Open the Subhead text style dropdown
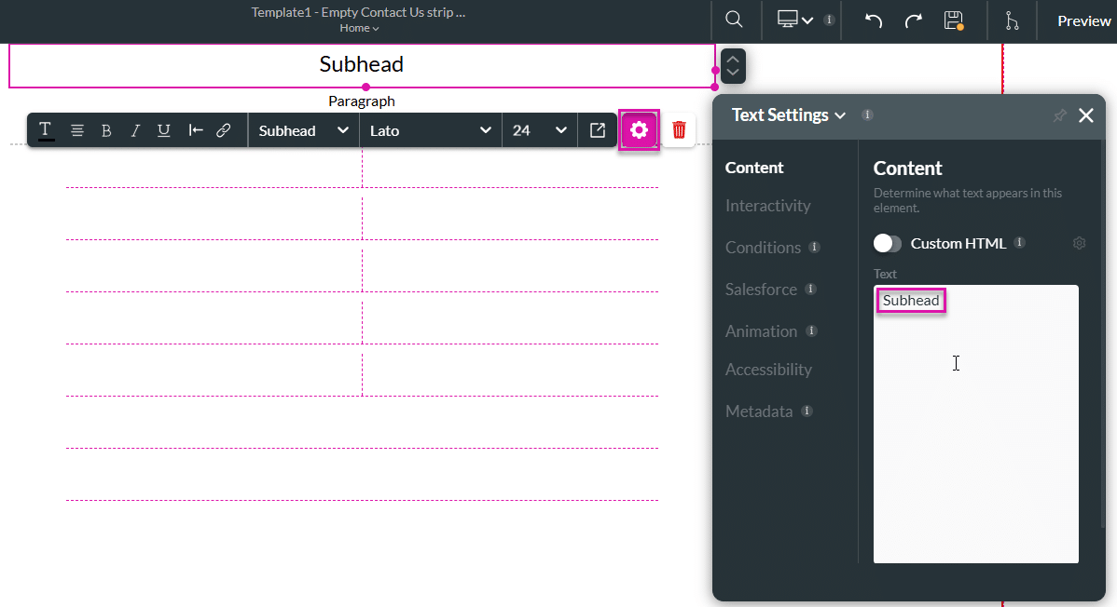This screenshot has height=607, width=1117. coord(303,129)
